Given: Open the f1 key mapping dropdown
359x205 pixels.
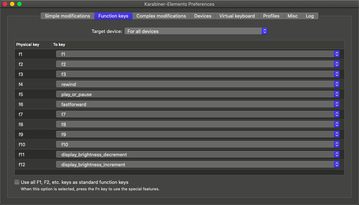Looking at the screenshot, I should [x=197, y=54].
